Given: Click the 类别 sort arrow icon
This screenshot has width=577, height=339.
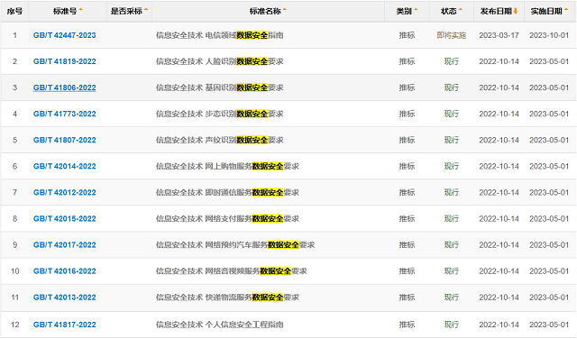Looking at the screenshot, I should pos(416,10).
